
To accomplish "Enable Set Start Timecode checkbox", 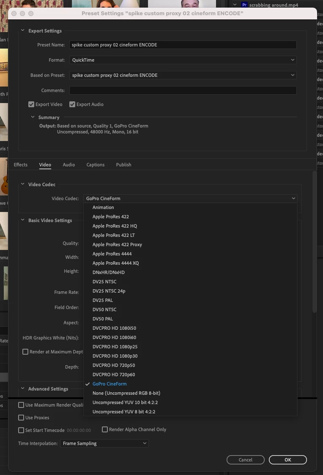I will tap(21, 430).
